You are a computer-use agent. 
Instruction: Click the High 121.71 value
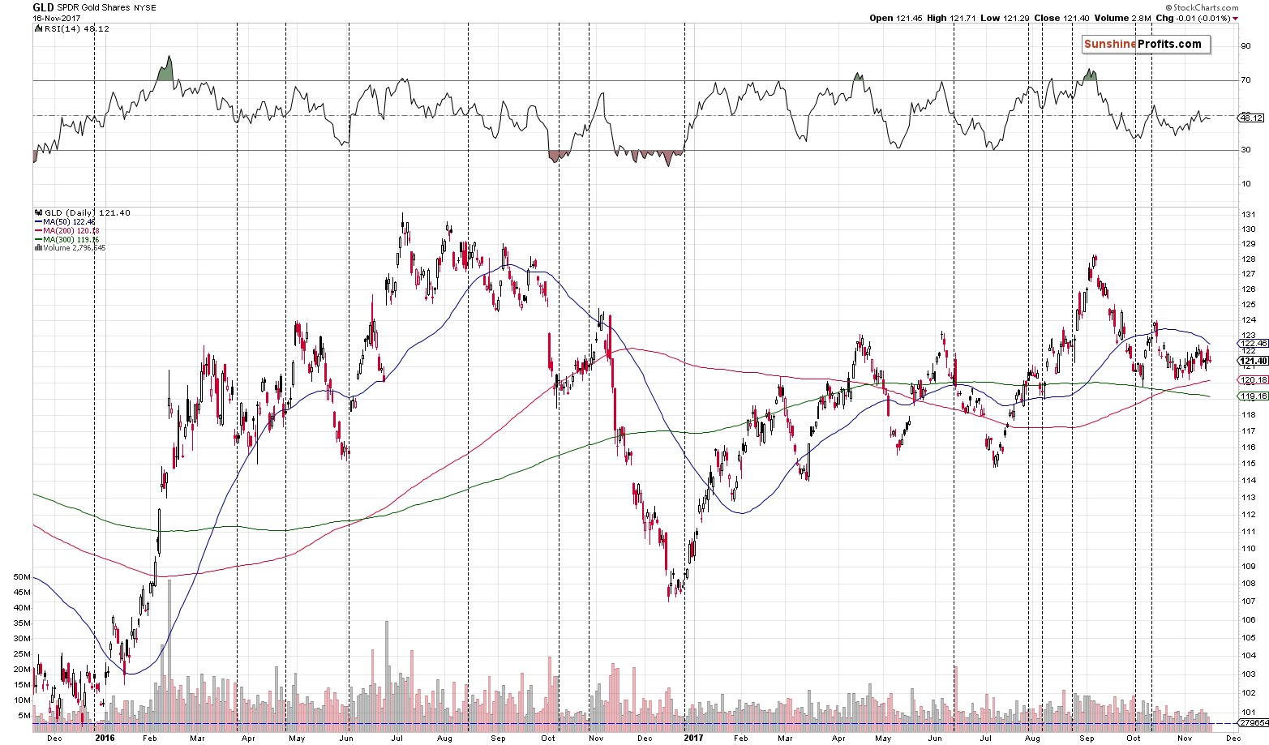(x=951, y=18)
